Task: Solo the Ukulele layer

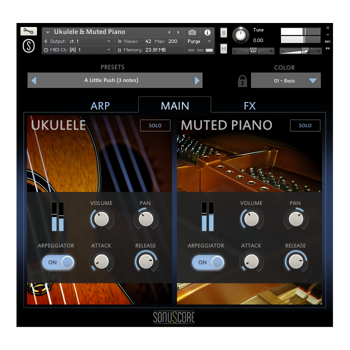Action: [x=155, y=125]
